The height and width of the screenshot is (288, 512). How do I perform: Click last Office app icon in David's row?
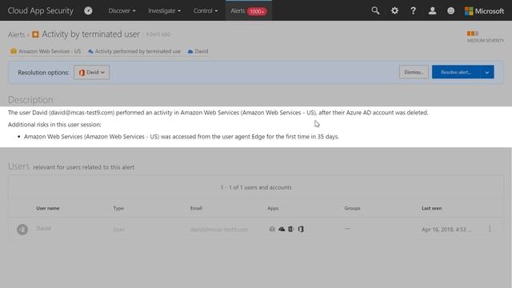(301, 229)
